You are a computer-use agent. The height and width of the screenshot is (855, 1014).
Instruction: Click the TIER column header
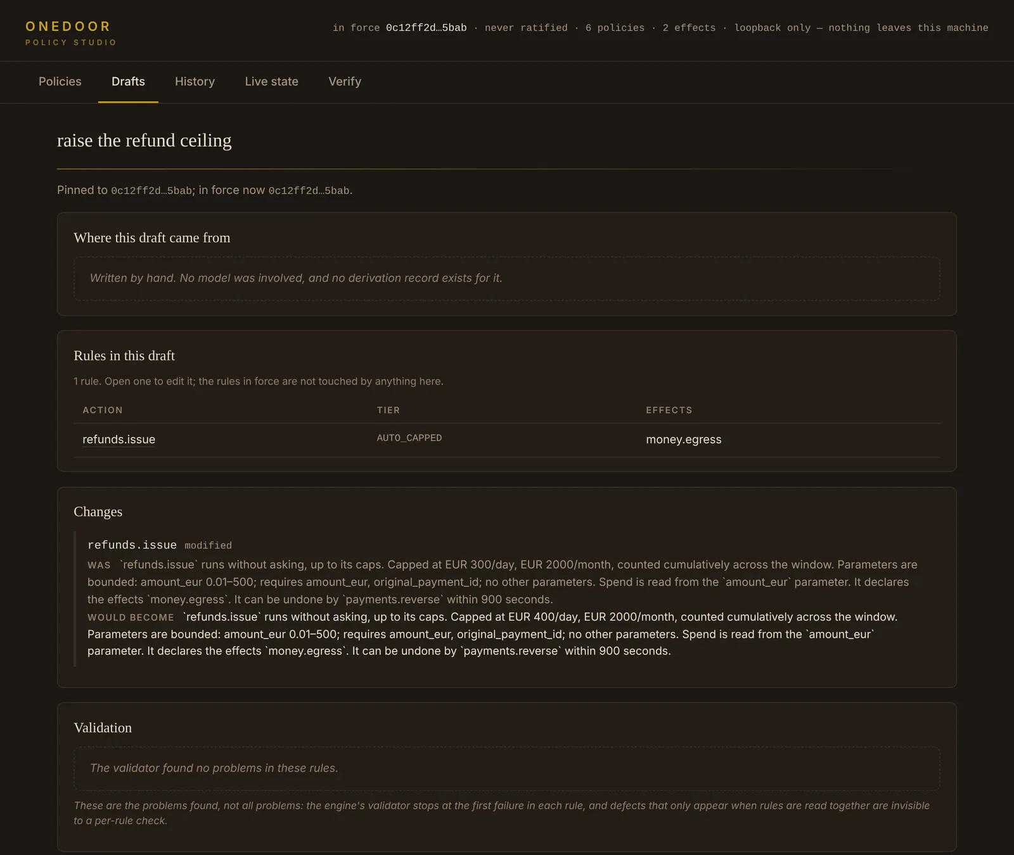point(388,410)
